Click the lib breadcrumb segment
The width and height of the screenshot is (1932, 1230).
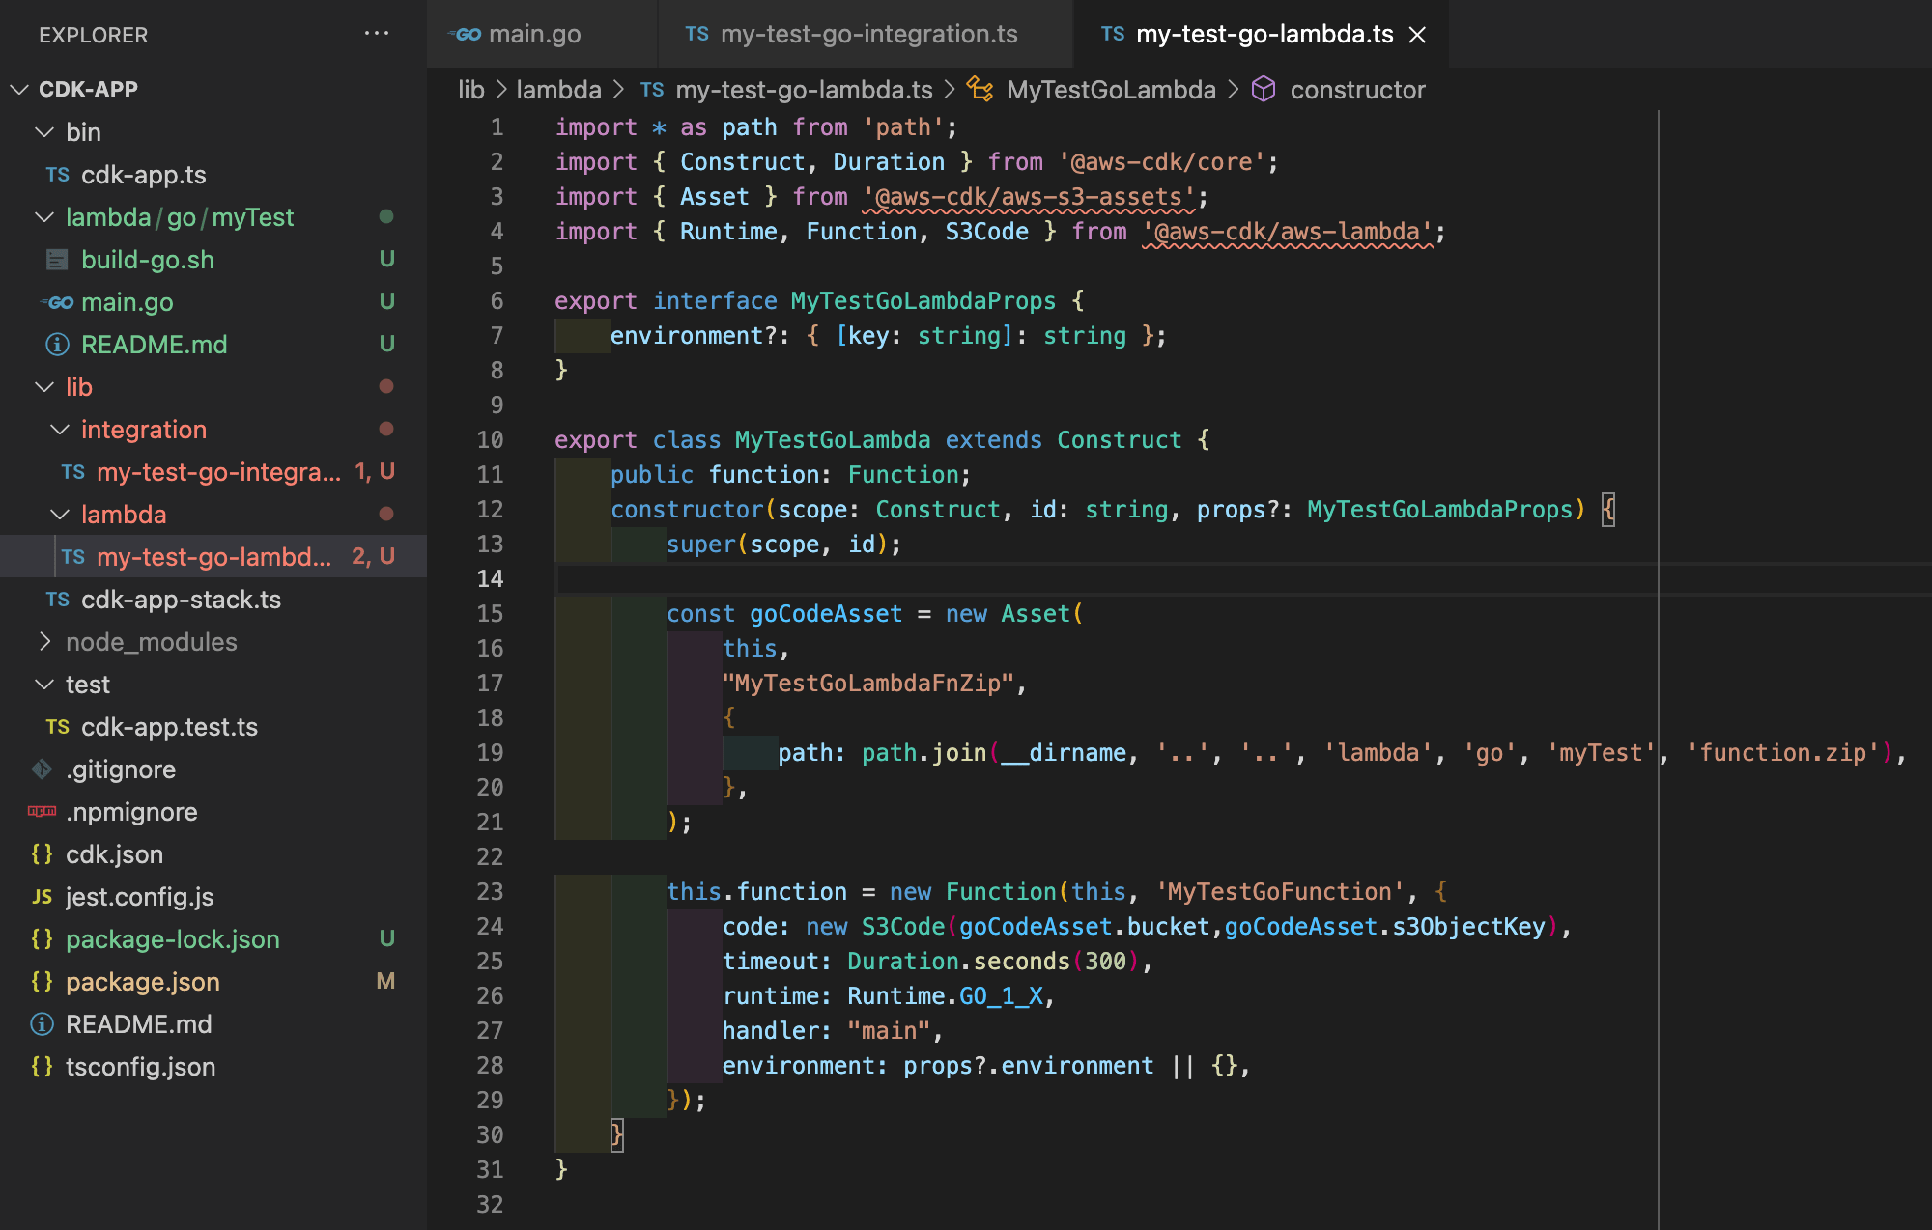point(471,90)
